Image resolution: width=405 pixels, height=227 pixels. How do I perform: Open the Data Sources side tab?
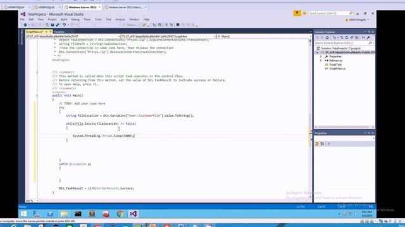click(22, 37)
